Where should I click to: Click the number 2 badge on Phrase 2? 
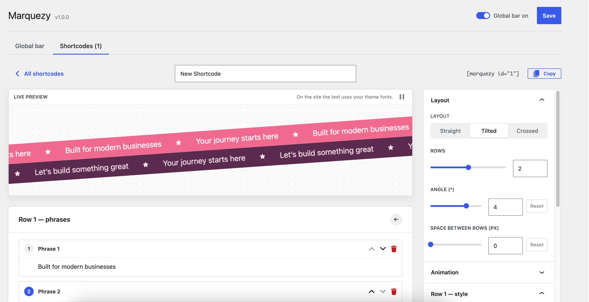coord(29,291)
